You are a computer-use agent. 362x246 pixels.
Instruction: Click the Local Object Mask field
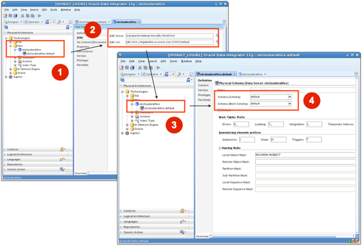[x=305, y=155]
